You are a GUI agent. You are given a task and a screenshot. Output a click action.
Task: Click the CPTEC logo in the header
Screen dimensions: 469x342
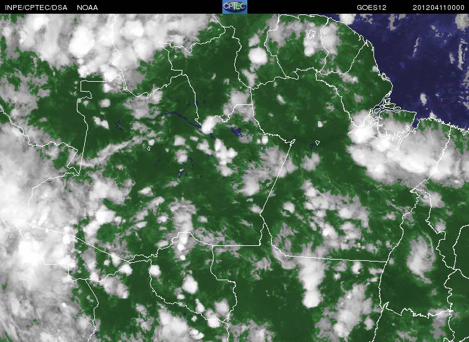tap(235, 7)
